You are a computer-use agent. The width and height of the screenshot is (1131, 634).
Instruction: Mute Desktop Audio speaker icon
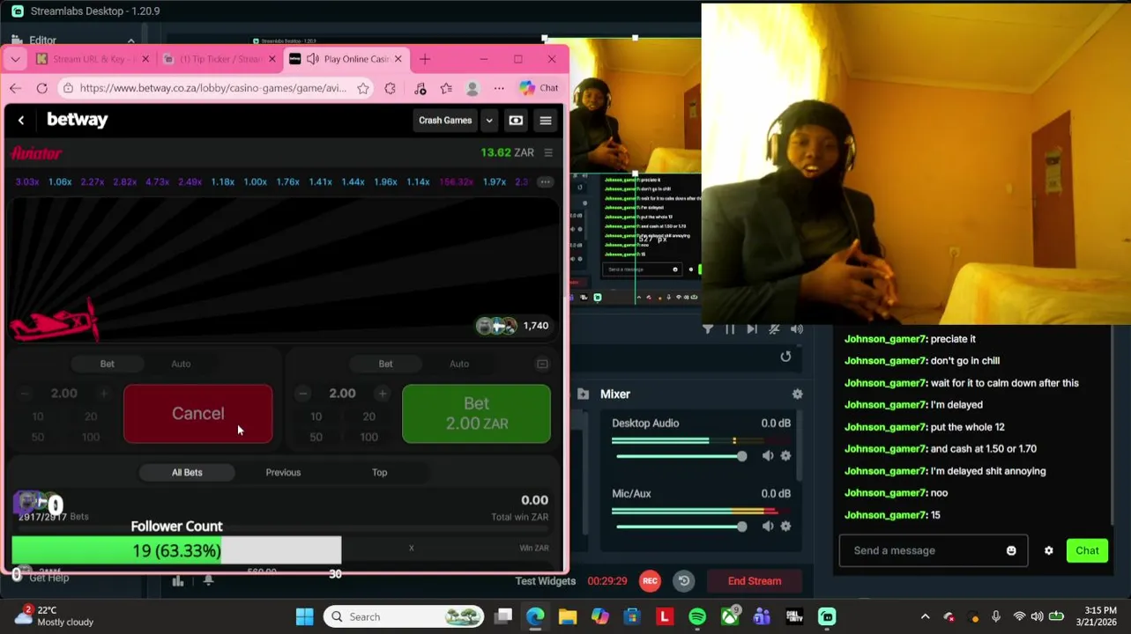[x=768, y=456]
